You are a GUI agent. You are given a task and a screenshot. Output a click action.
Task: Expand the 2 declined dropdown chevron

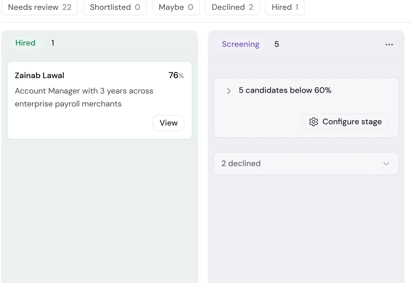[x=386, y=164]
